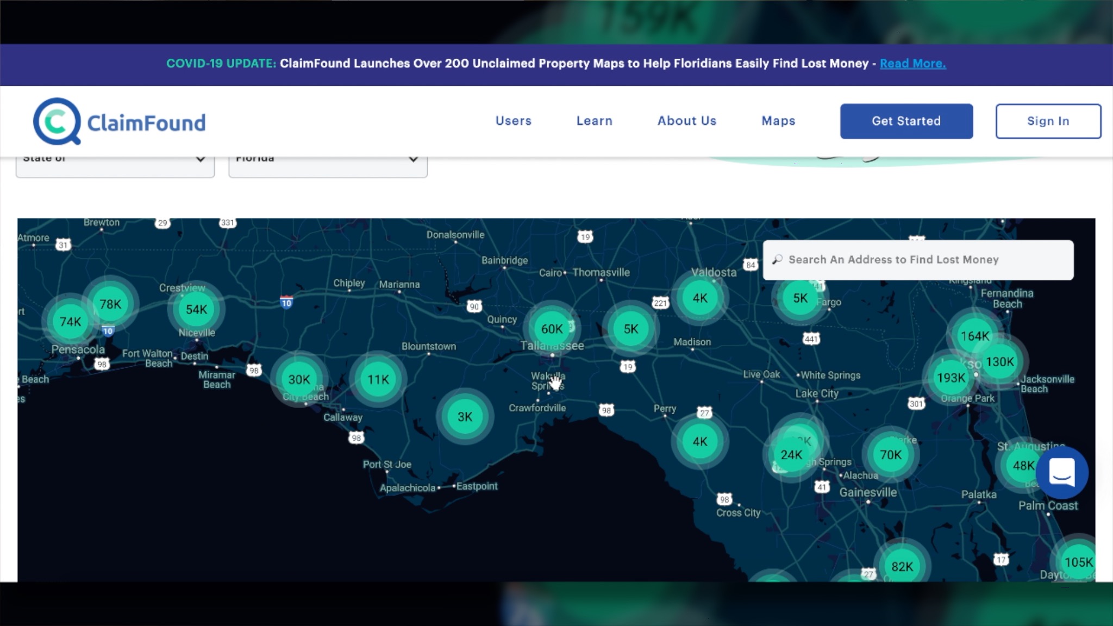Select the 164K cluster near Jacksonville
The height and width of the screenshot is (626, 1113).
click(975, 336)
